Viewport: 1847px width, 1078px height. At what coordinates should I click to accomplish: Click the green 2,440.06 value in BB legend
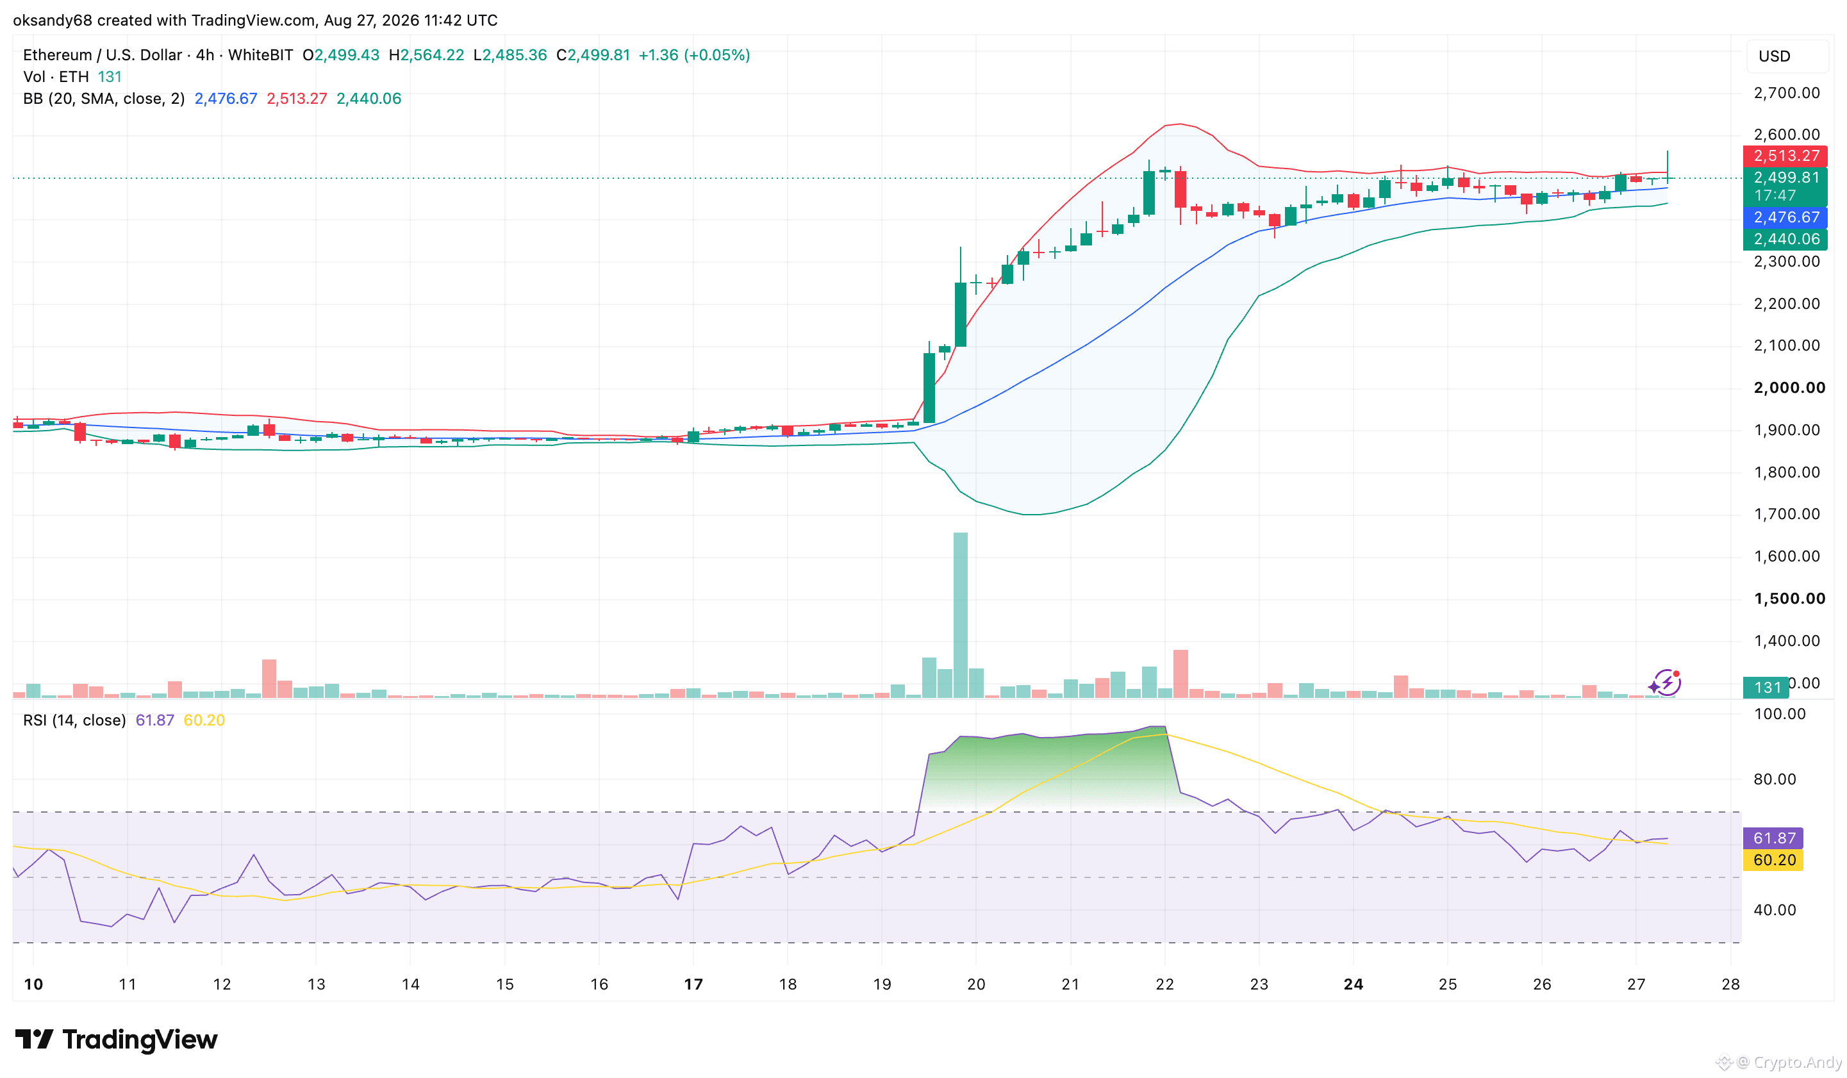(x=369, y=99)
